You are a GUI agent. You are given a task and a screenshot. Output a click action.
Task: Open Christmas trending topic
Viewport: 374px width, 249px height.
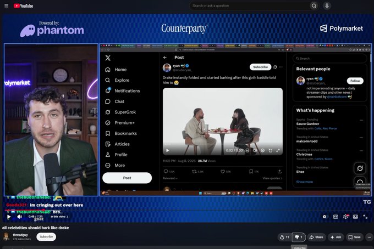click(x=304, y=154)
